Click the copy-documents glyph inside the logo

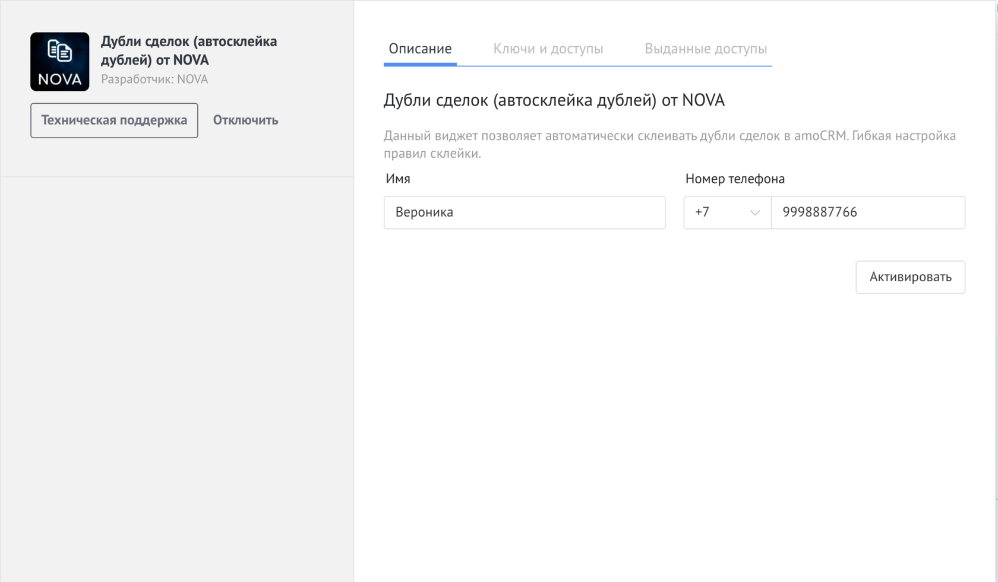pyautogui.click(x=59, y=51)
